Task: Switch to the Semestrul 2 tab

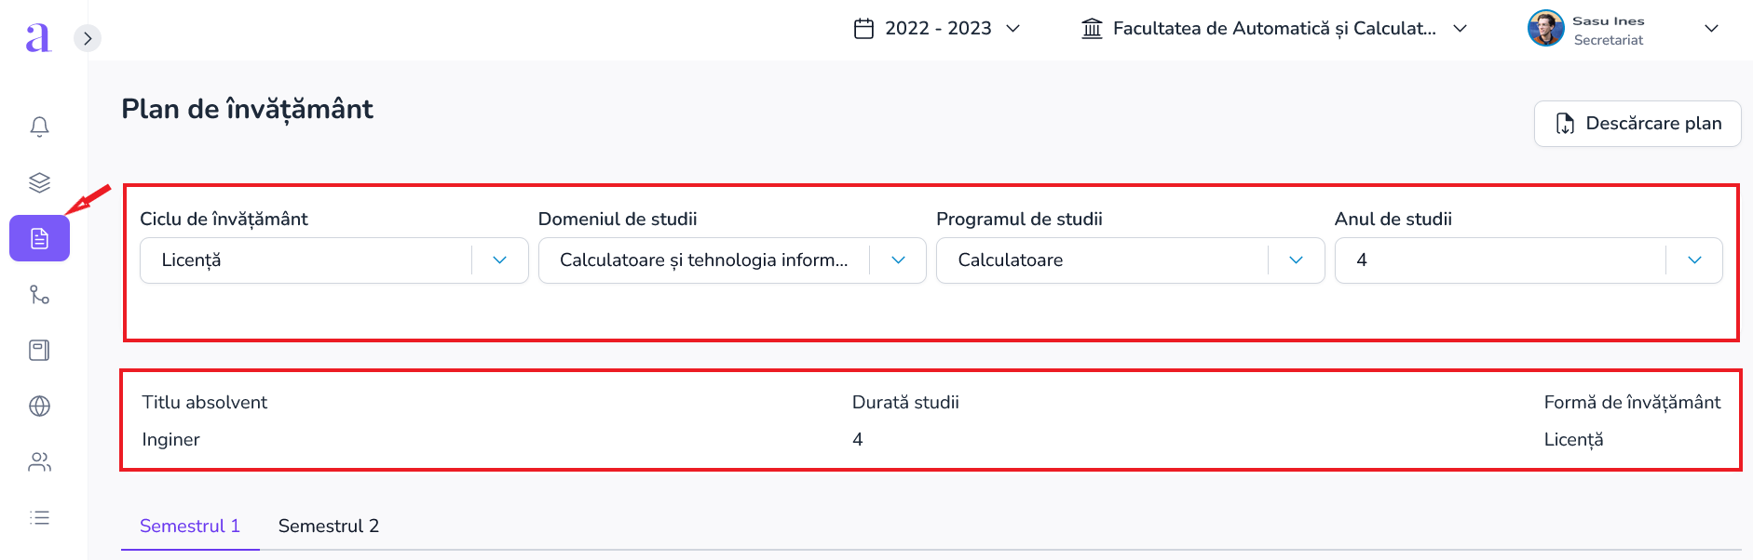Action: pos(329,527)
